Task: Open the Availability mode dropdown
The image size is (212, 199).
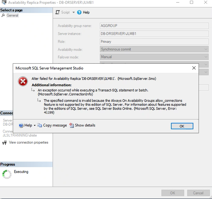Action: click(x=154, y=49)
